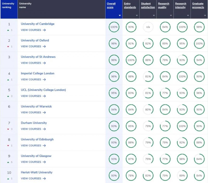Click rank number 3 for St Andrews
The image size is (208, 183).
click(x=9, y=57)
